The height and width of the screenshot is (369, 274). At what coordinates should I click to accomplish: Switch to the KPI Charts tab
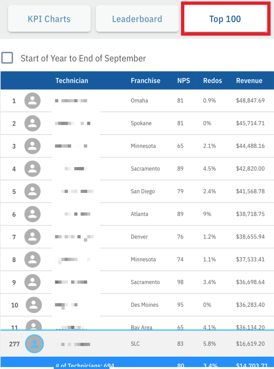pyautogui.click(x=49, y=19)
